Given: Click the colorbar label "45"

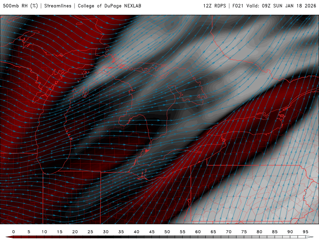Looking at the screenshot, I should [152, 232].
